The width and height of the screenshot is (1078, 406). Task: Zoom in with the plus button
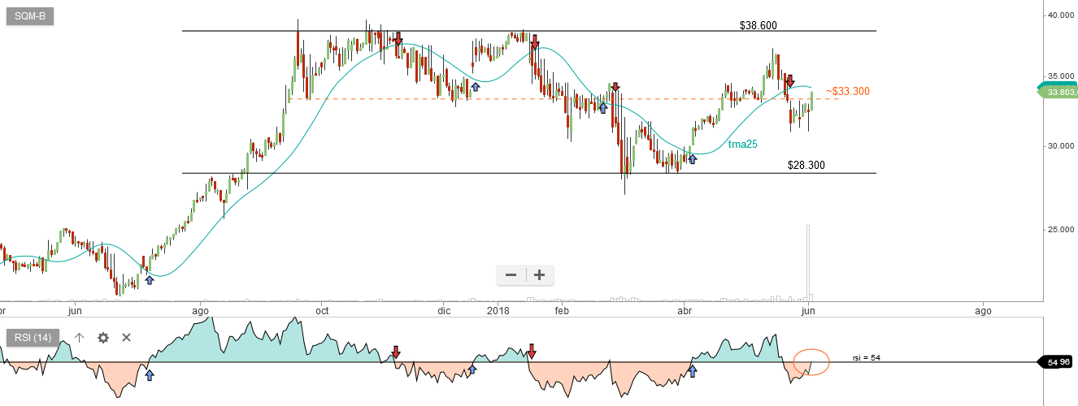point(539,275)
